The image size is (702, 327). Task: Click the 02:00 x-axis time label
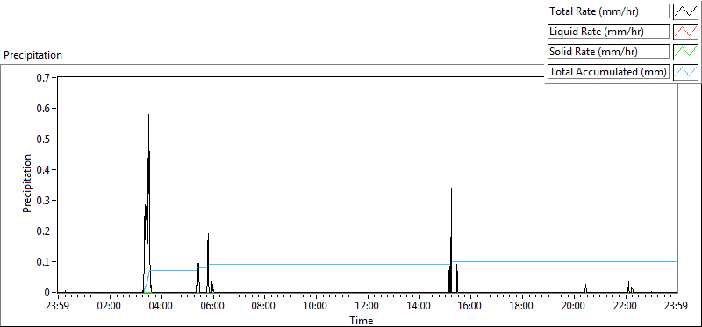[x=109, y=307]
